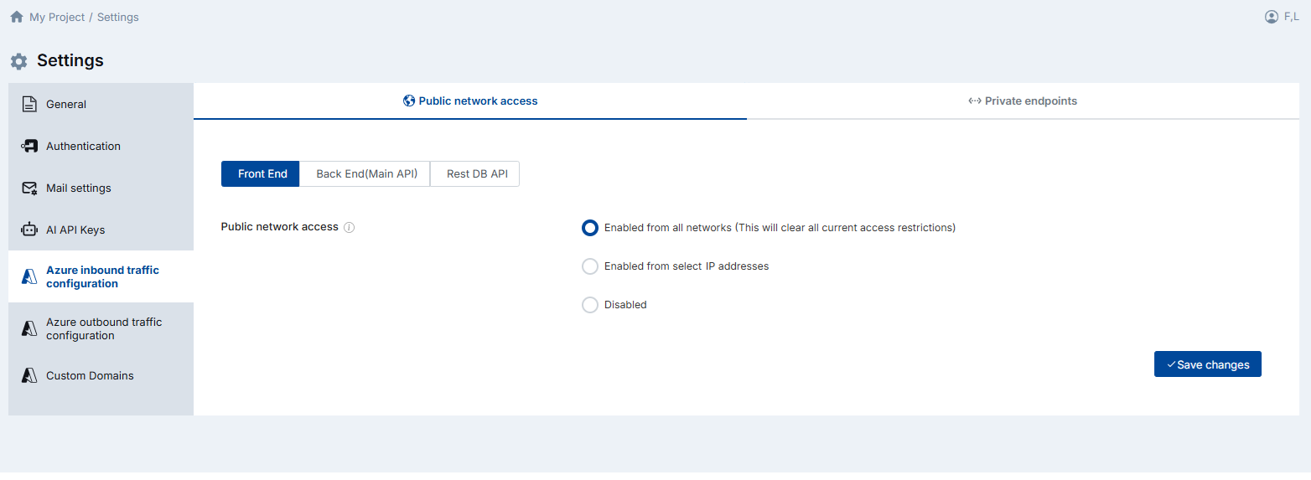Click the F,L user initials label
Image resolution: width=1311 pixels, height=480 pixels.
click(x=1292, y=17)
